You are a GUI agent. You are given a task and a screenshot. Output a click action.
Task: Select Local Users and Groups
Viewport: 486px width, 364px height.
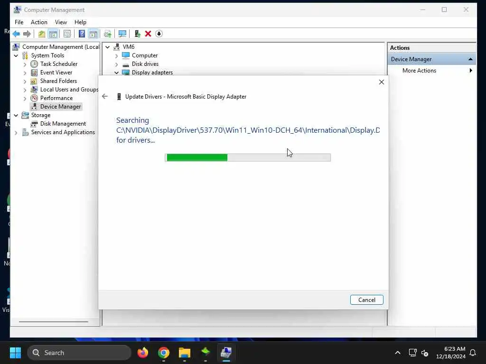[69, 90]
